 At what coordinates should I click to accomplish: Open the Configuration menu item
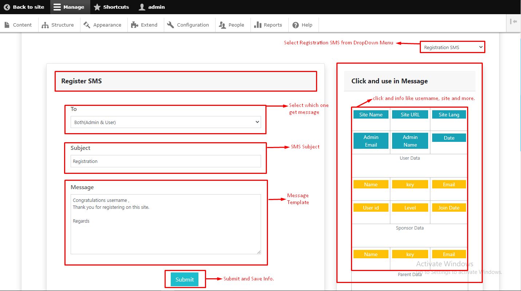[188, 25]
